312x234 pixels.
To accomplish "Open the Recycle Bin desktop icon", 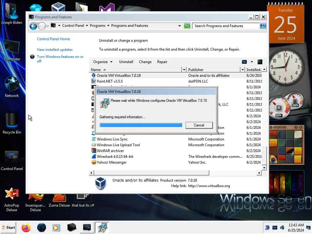I will 12,123.
